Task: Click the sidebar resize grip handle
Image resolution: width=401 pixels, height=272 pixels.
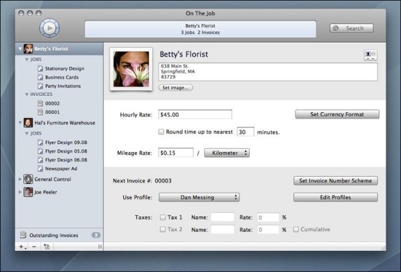Action: 100,247
